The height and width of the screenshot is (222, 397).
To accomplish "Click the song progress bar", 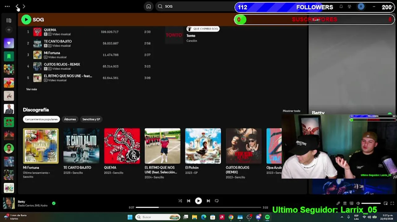I will [x=198, y=207].
